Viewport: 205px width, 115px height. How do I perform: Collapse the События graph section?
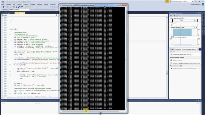pos(170,23)
